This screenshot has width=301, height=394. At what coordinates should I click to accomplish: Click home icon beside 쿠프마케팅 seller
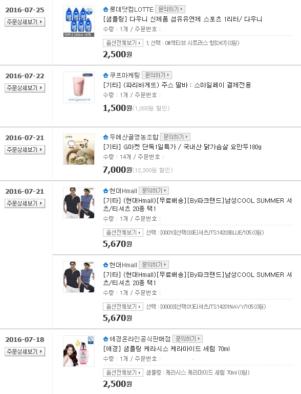click(105, 75)
